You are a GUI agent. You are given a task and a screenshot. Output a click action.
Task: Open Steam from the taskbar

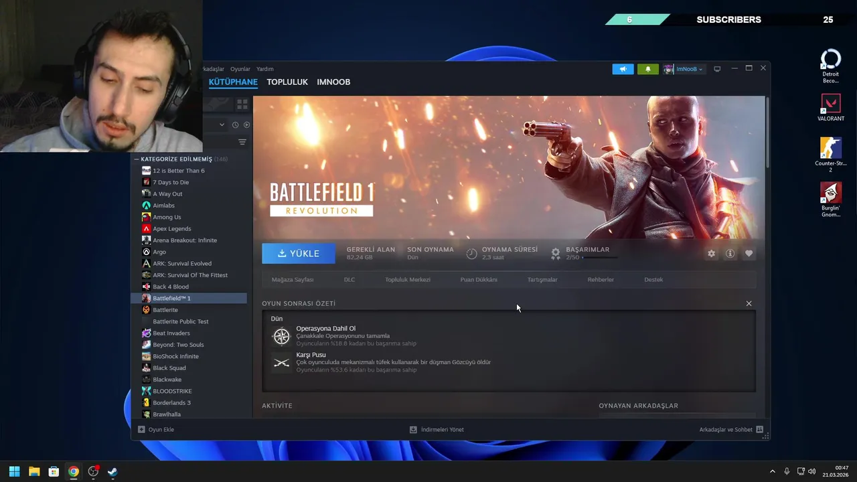[112, 471]
